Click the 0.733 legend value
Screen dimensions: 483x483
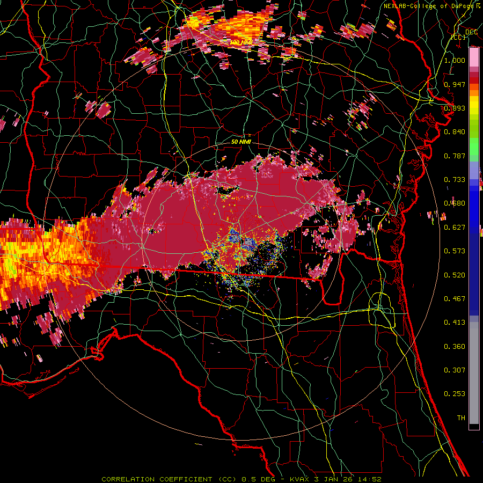[x=455, y=180]
